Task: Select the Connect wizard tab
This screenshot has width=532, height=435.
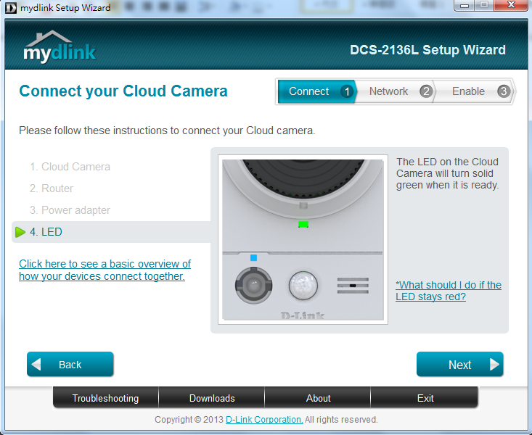Action: [x=309, y=91]
